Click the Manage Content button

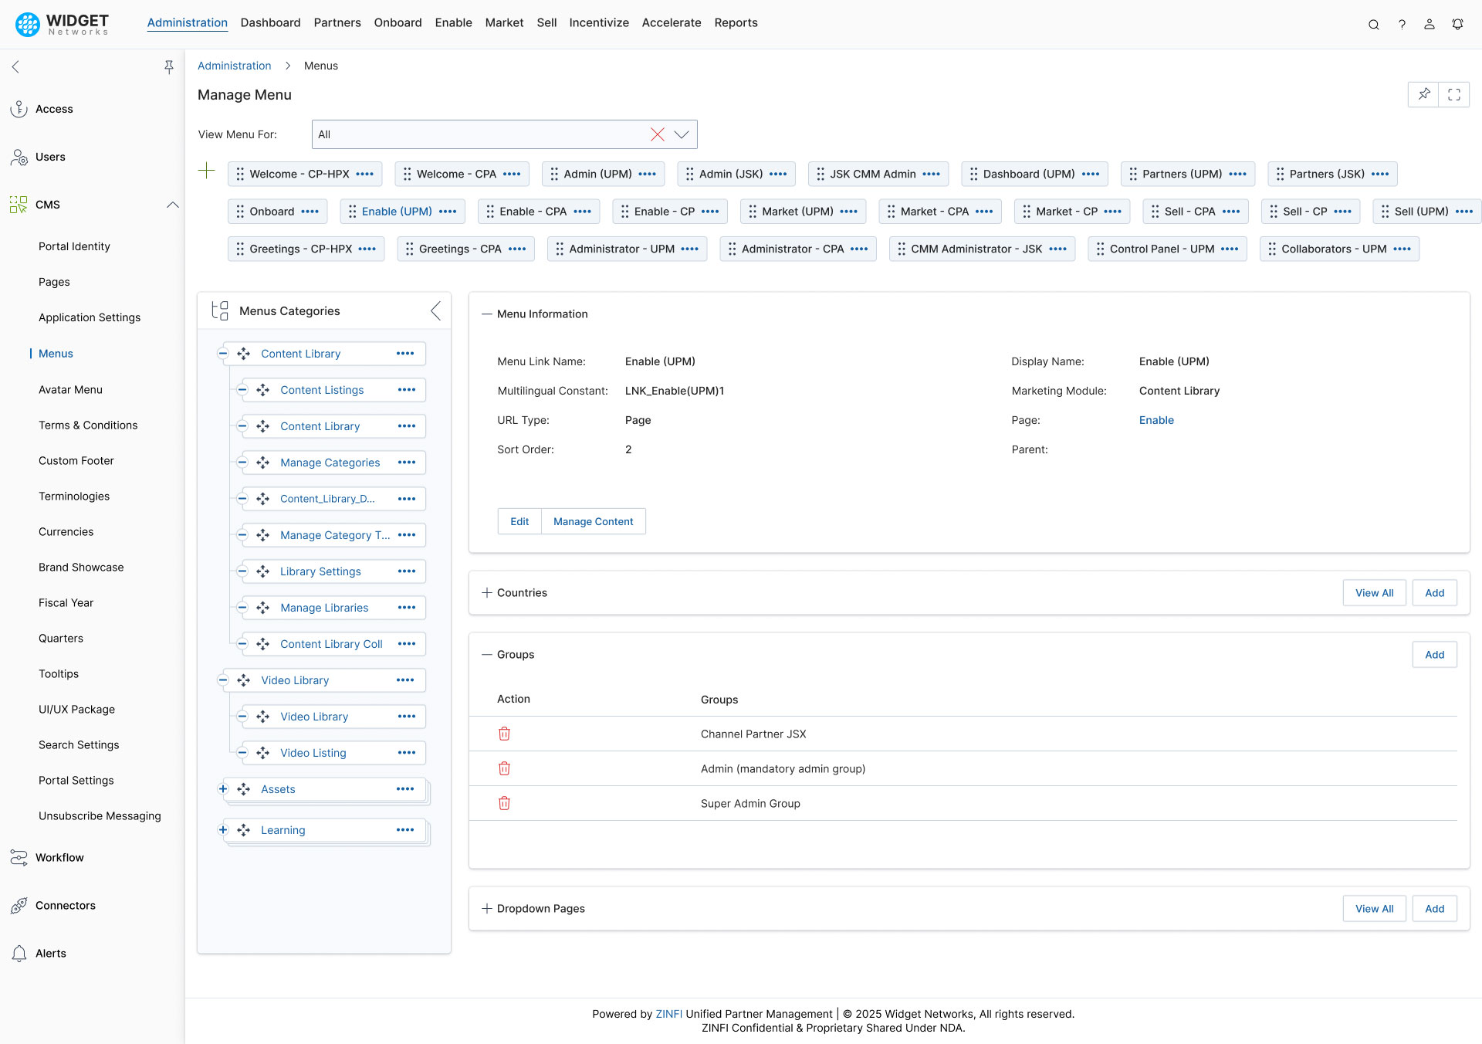tap(593, 521)
